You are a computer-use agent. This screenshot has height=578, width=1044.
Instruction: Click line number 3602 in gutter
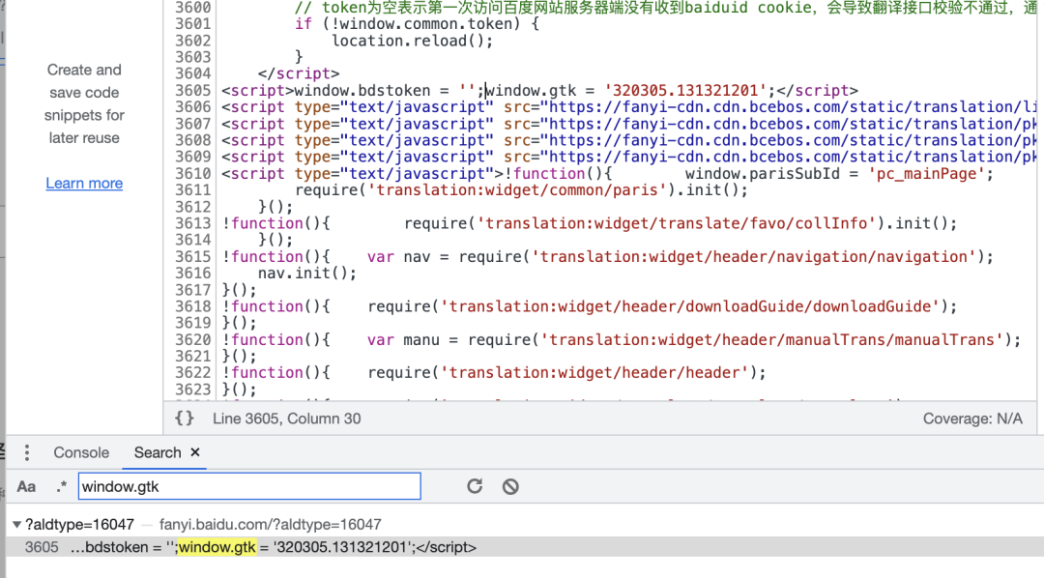(192, 41)
